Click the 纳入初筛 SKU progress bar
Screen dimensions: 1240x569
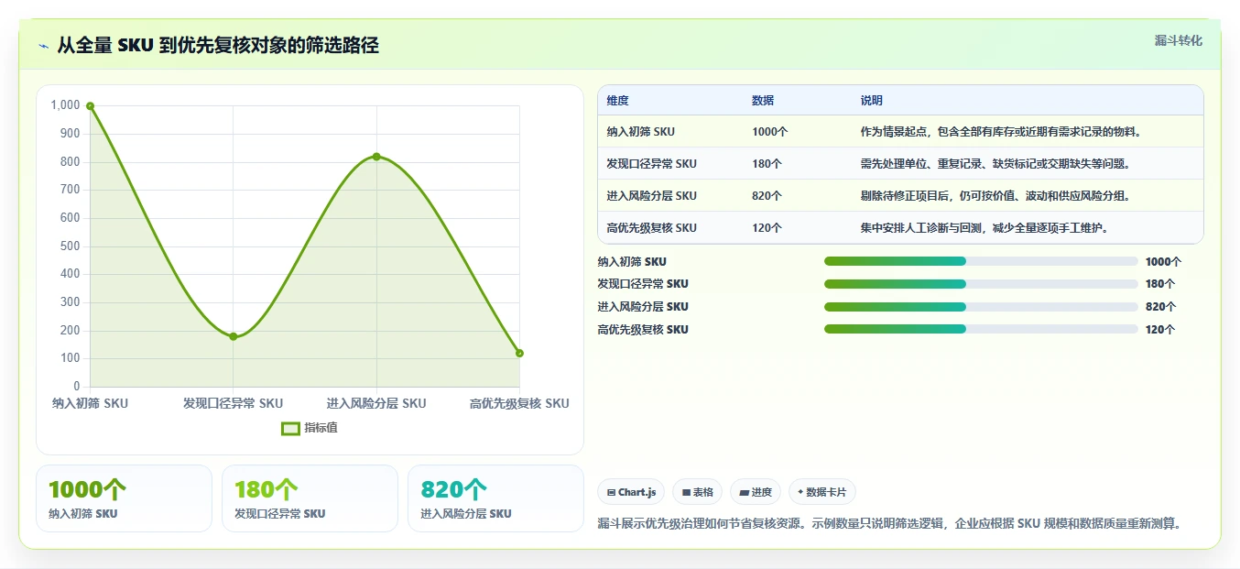pos(981,261)
